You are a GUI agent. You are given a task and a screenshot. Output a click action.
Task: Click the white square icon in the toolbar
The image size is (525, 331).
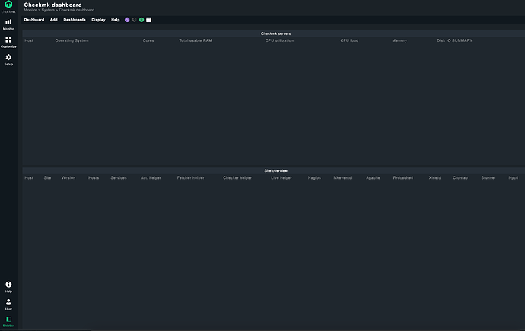tap(149, 19)
